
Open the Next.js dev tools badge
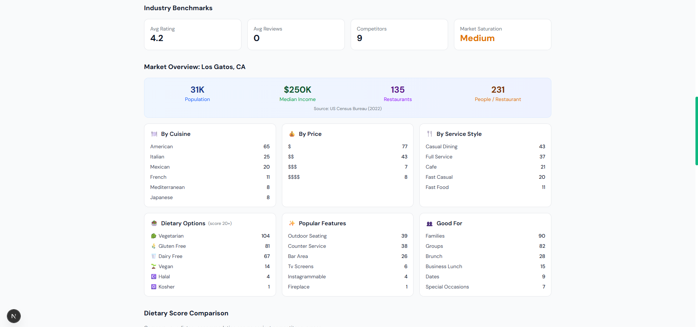(14, 316)
